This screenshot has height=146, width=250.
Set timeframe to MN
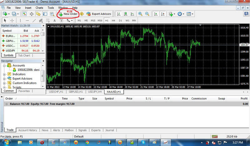point(134,21)
